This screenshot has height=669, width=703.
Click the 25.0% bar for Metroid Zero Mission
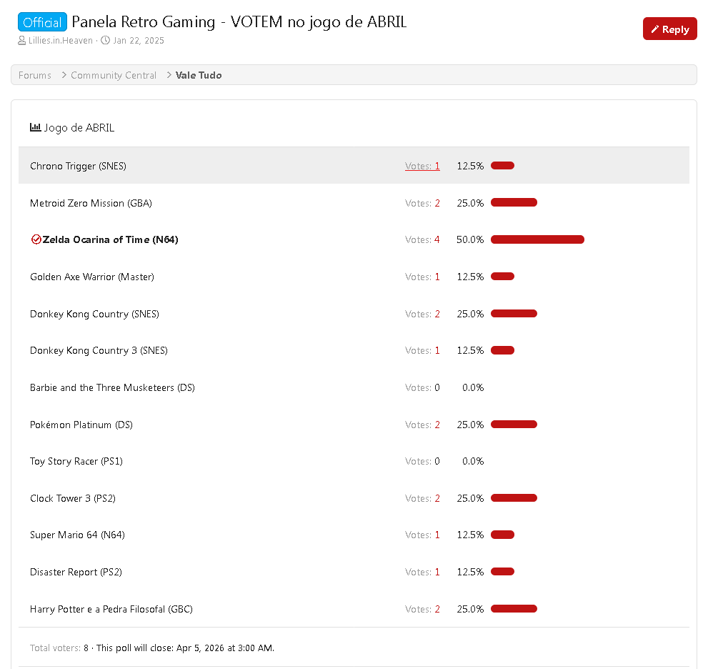coord(514,203)
